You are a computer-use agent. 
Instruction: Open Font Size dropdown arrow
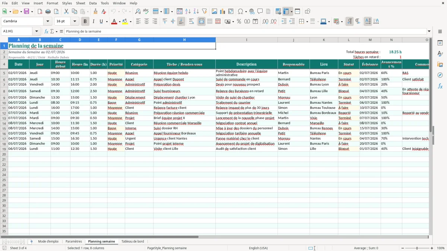click(x=74, y=22)
